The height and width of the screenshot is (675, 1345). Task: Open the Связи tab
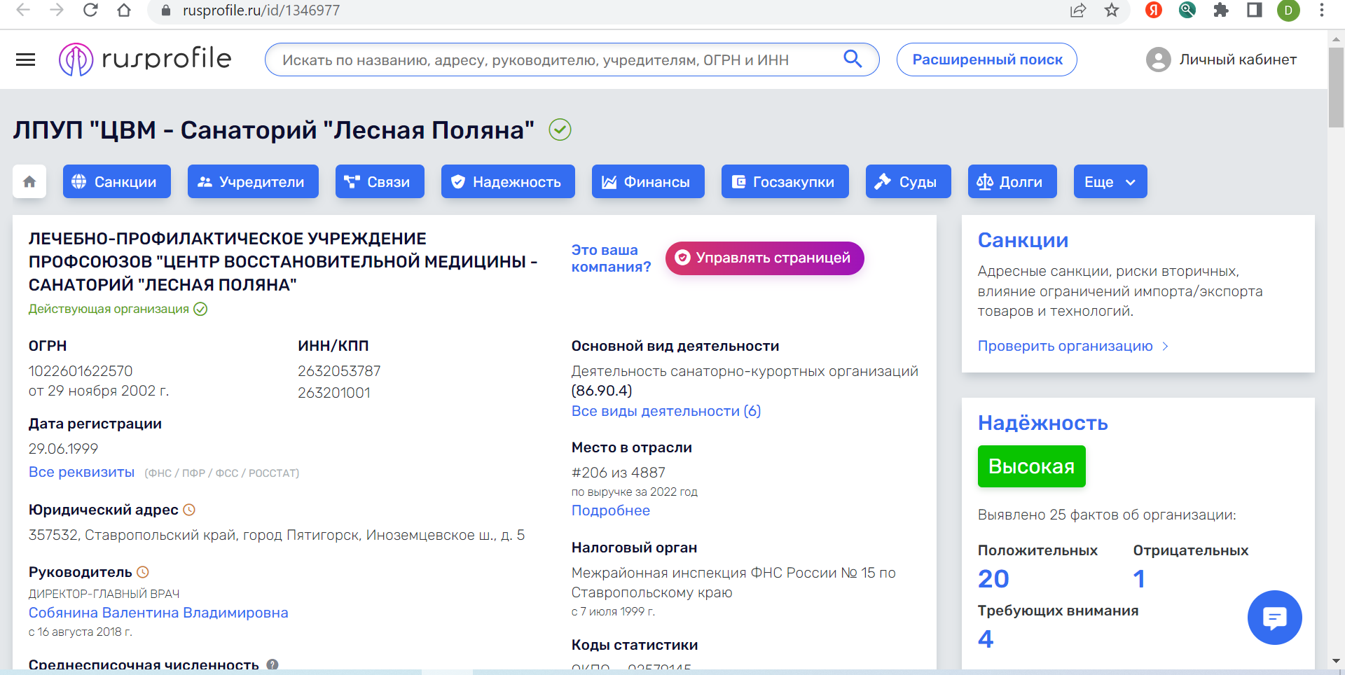click(380, 181)
